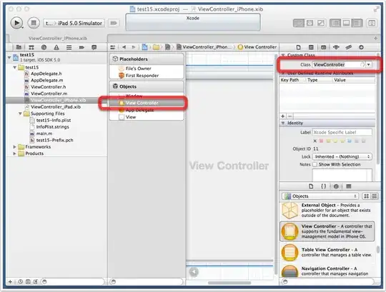Select test15-Info.plist file
The width and height of the screenshot is (386, 292).
[x=54, y=120]
